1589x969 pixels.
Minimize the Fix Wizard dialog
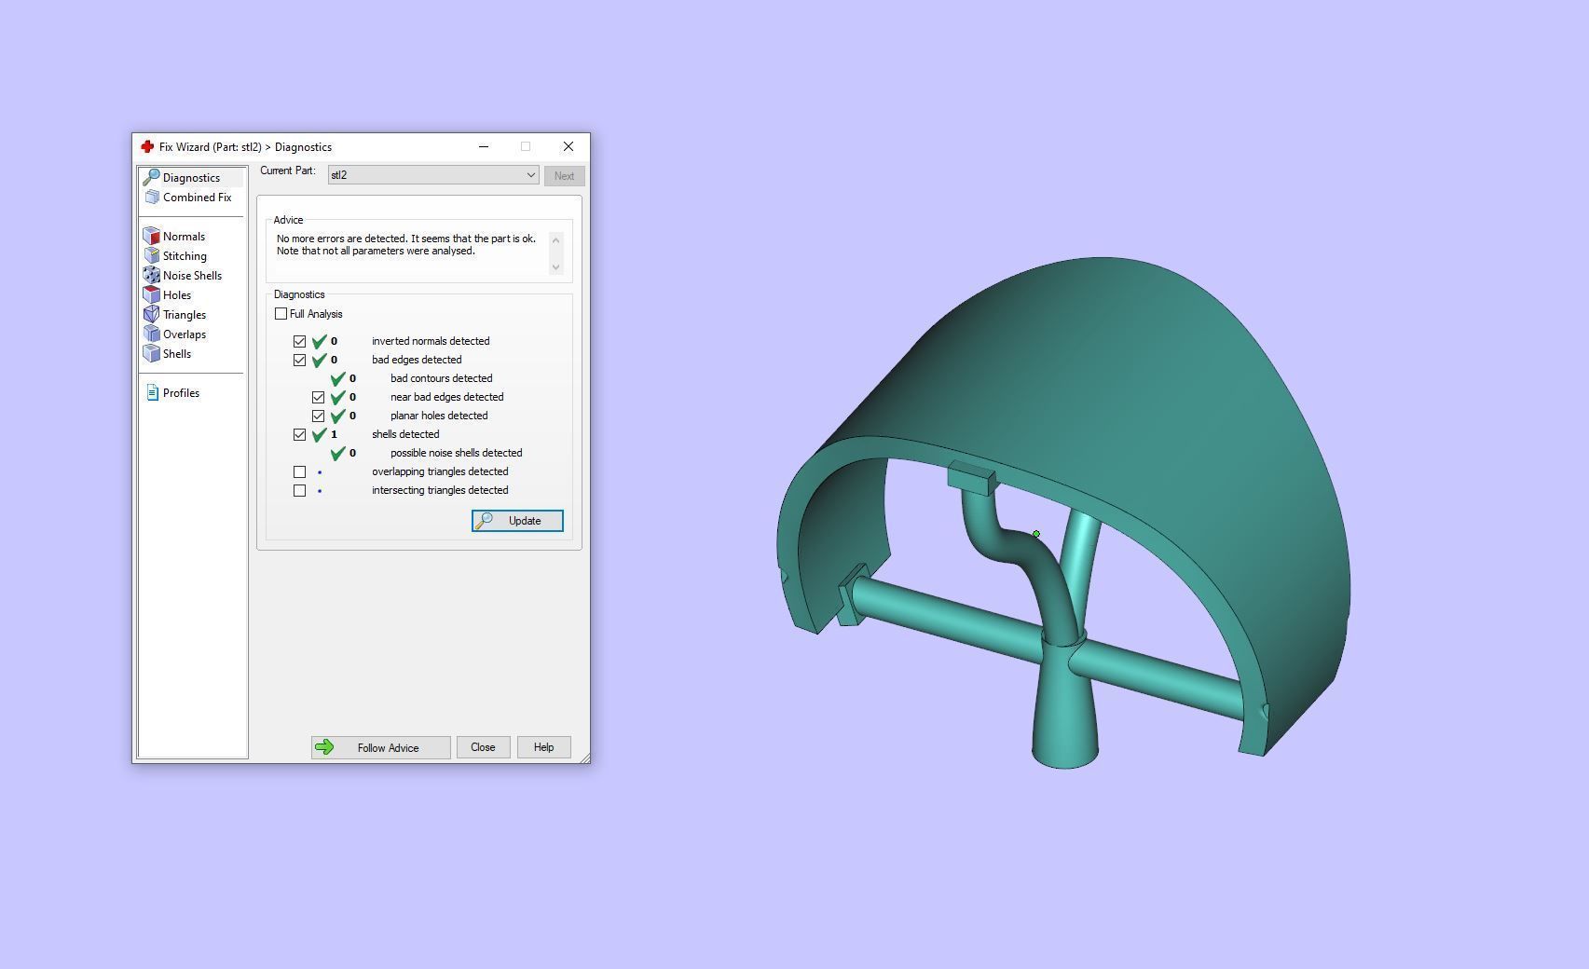(x=483, y=146)
